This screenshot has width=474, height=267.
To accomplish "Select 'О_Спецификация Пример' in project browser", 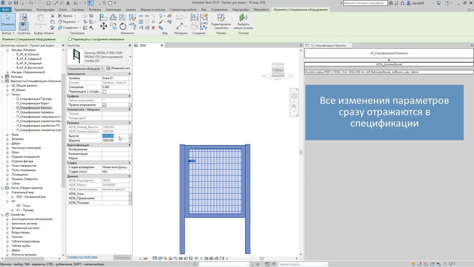I will coord(34,99).
